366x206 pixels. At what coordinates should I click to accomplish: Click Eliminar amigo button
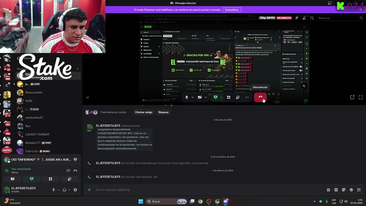tap(144, 112)
